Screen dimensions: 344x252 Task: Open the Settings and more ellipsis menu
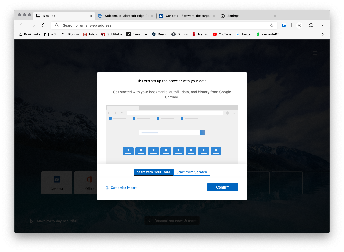322,25
